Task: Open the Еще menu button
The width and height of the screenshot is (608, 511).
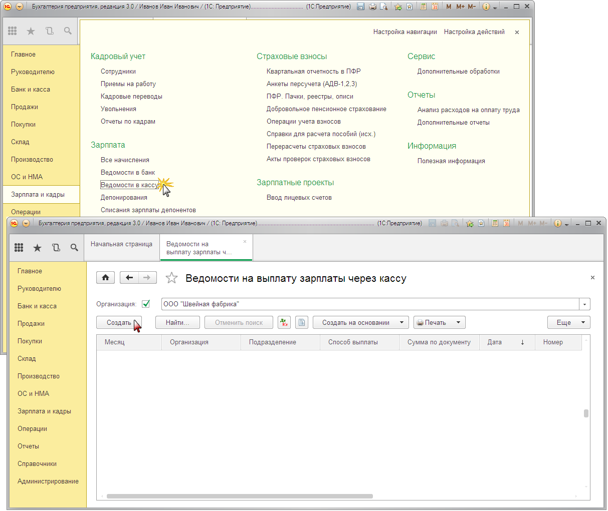Action: click(x=569, y=323)
